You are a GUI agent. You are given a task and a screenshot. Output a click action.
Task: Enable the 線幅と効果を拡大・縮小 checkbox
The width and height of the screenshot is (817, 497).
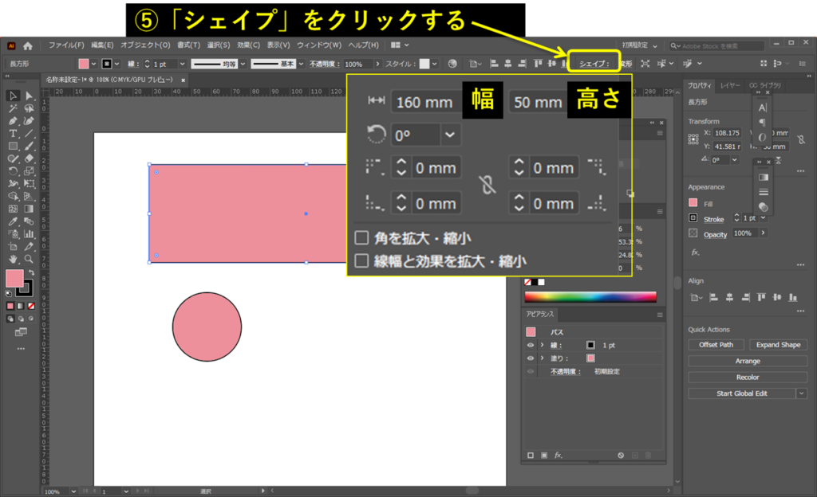(x=361, y=260)
